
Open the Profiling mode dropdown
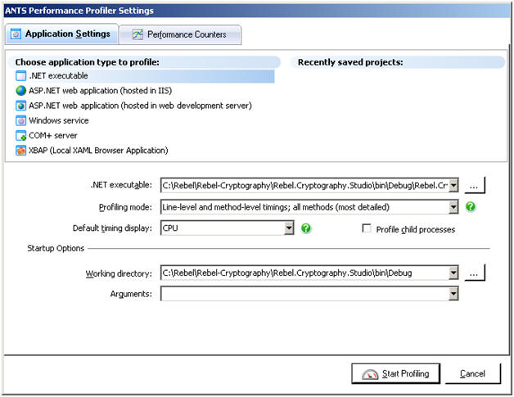453,207
